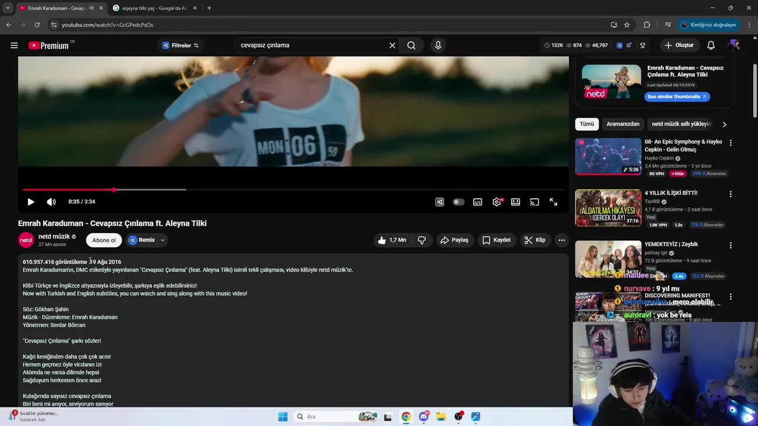Seek on the video progress bar
Image resolution: width=758 pixels, height=426 pixels.
click(x=293, y=190)
